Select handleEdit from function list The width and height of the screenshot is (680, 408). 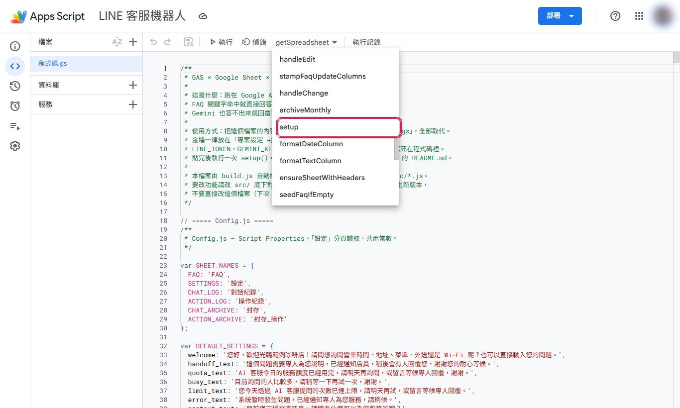(336, 59)
